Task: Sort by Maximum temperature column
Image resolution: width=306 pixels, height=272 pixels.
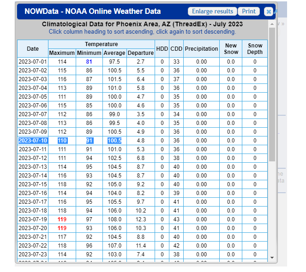Action: point(61,53)
